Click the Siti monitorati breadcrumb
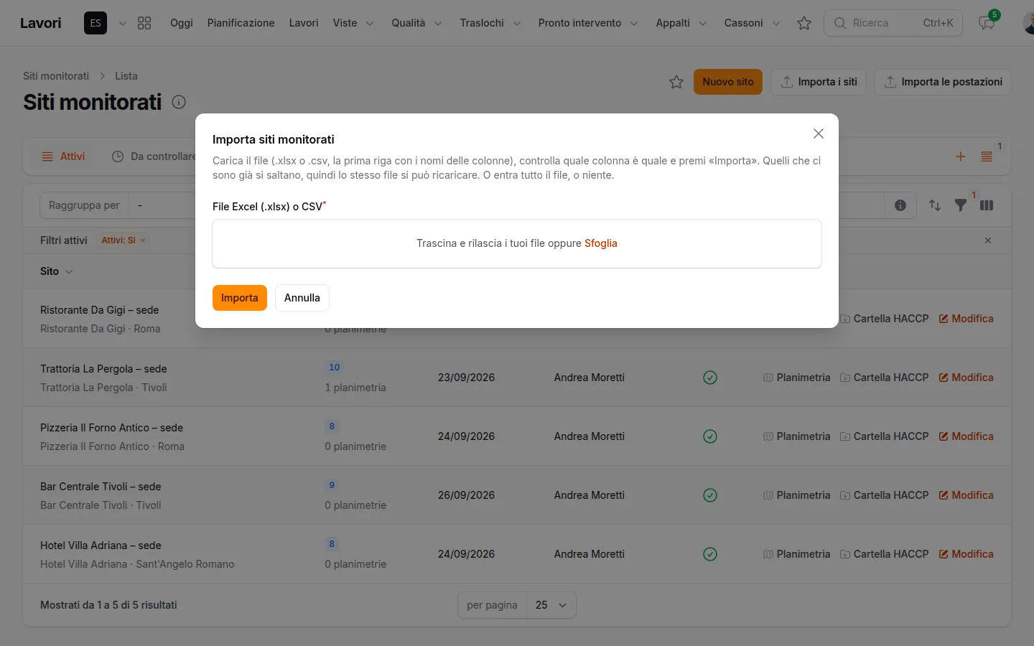The width and height of the screenshot is (1034, 646). point(56,76)
